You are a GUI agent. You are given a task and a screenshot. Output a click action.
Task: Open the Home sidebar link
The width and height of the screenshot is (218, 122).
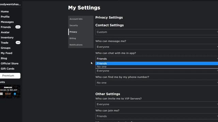click(x=5, y=12)
